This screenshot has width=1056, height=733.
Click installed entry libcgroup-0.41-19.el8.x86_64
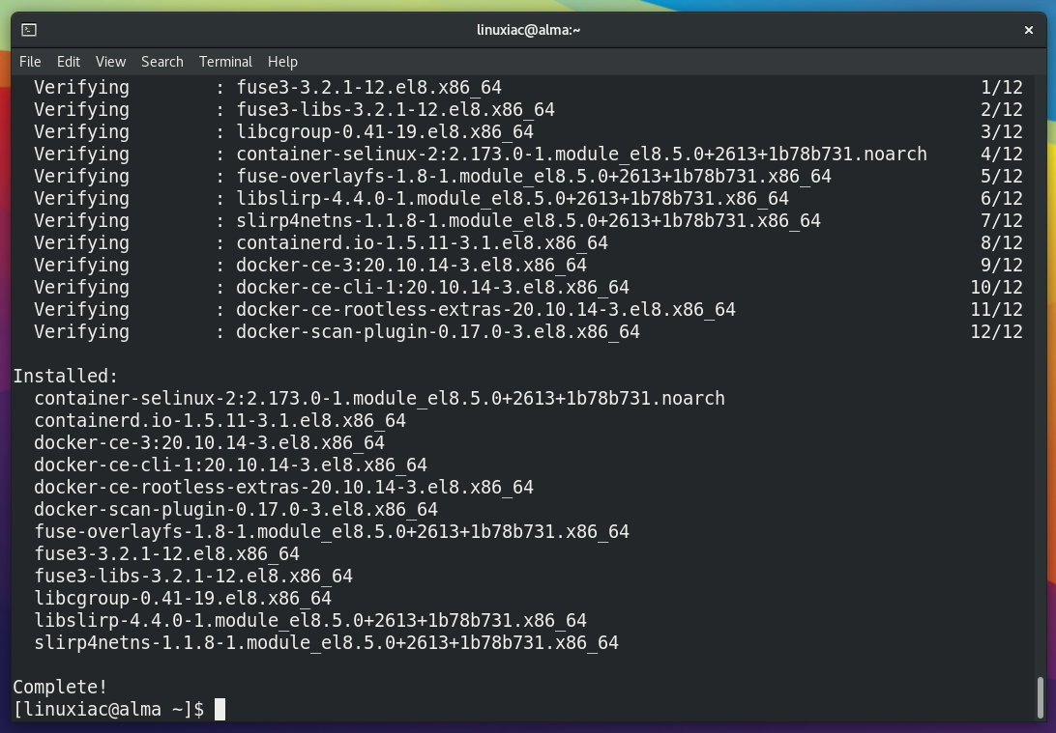coord(183,598)
